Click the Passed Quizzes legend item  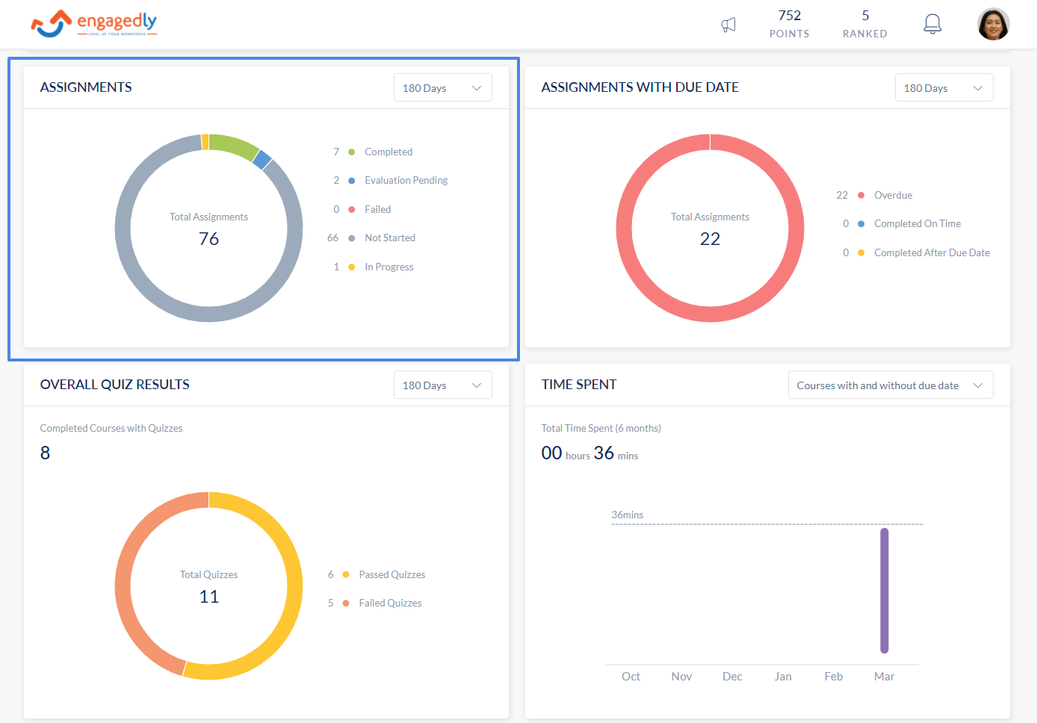(377, 574)
